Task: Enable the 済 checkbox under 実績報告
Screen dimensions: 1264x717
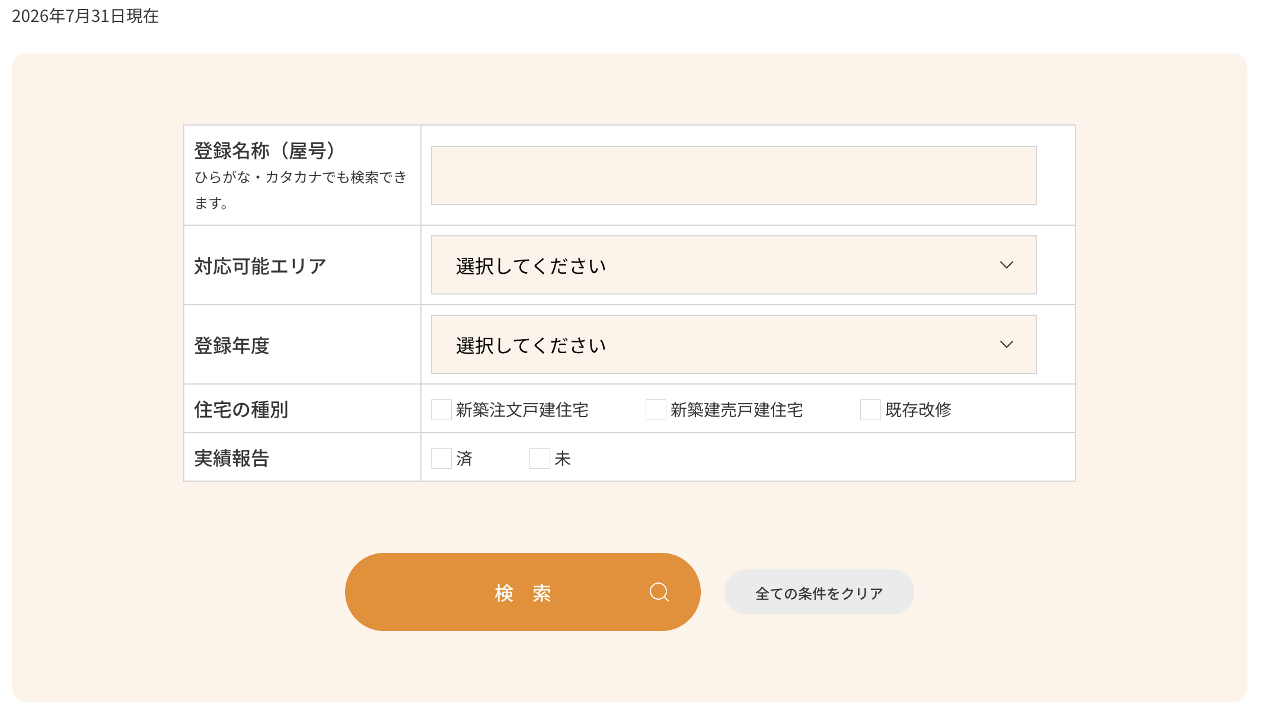Action: pyautogui.click(x=441, y=458)
